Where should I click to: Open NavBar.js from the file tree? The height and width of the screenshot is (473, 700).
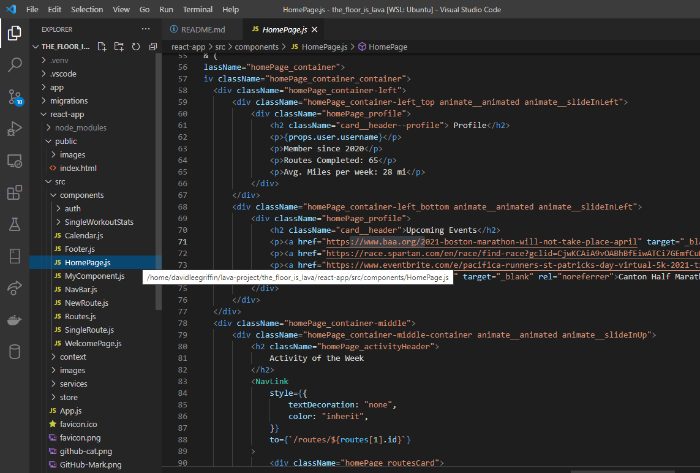click(80, 289)
